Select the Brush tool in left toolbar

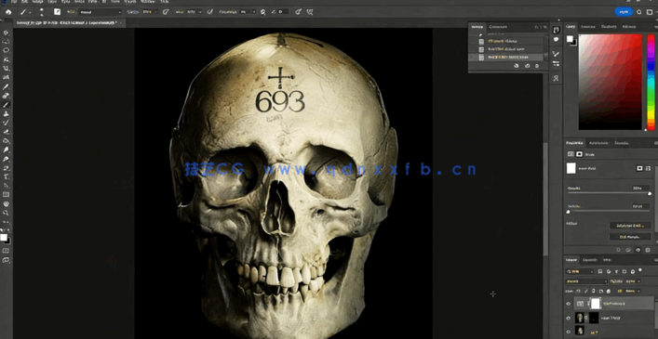[x=6, y=105]
